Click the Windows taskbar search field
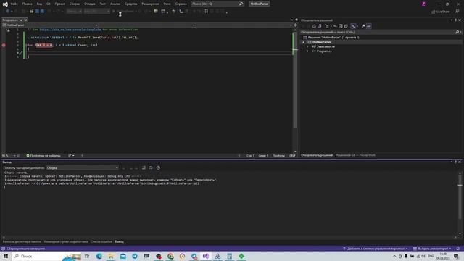 [x=46, y=256]
